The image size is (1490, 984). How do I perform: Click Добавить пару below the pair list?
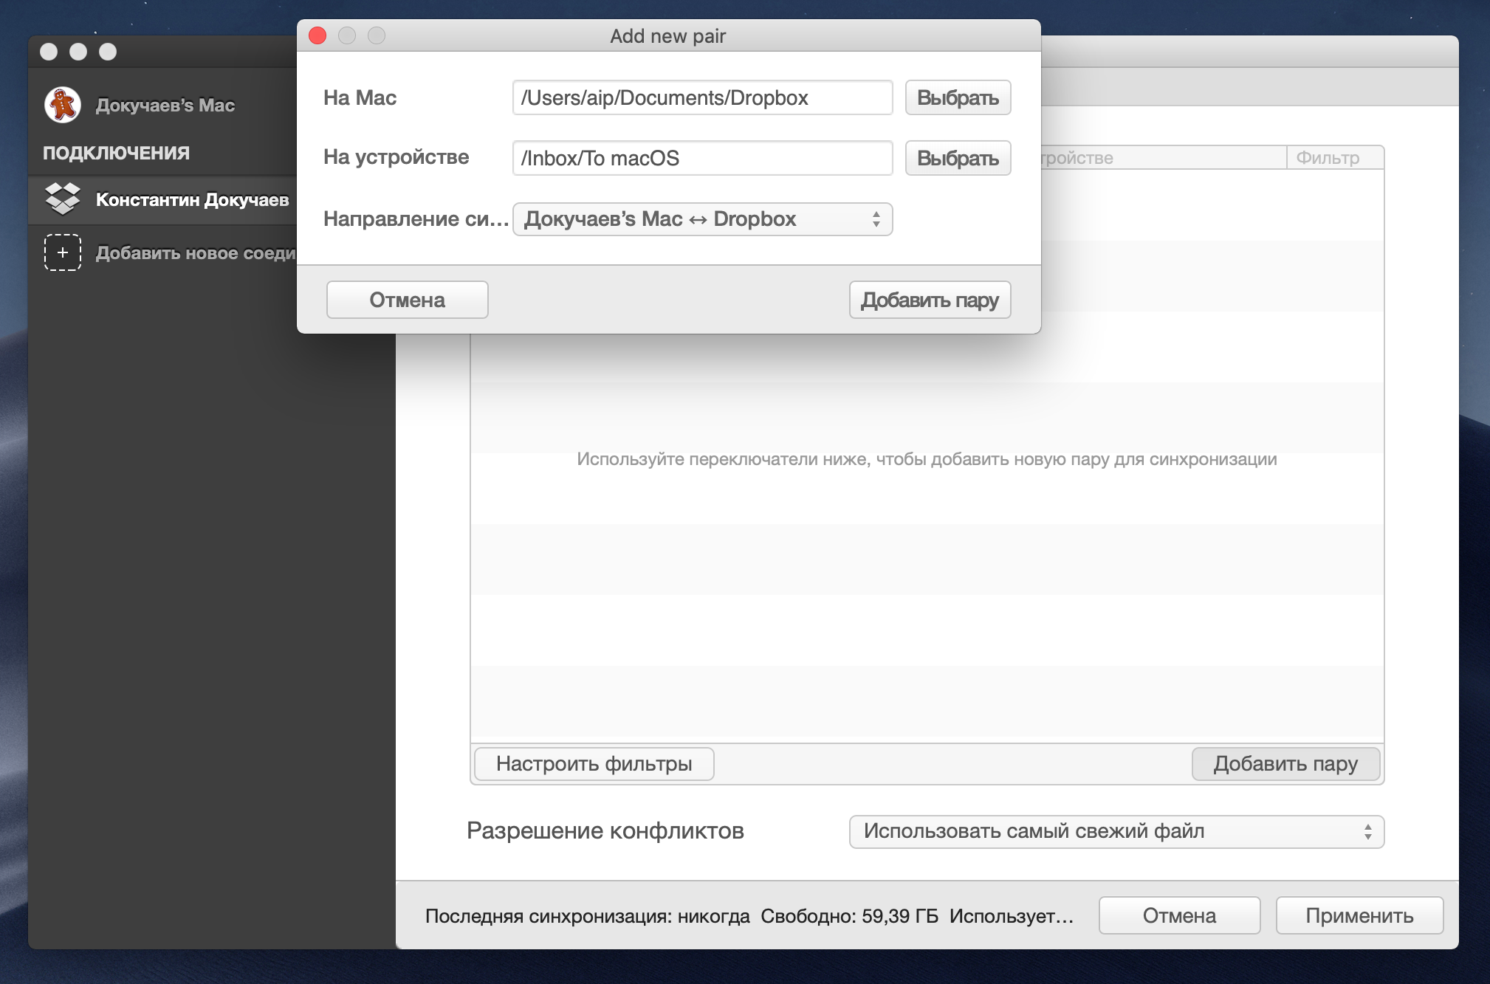point(1285,763)
